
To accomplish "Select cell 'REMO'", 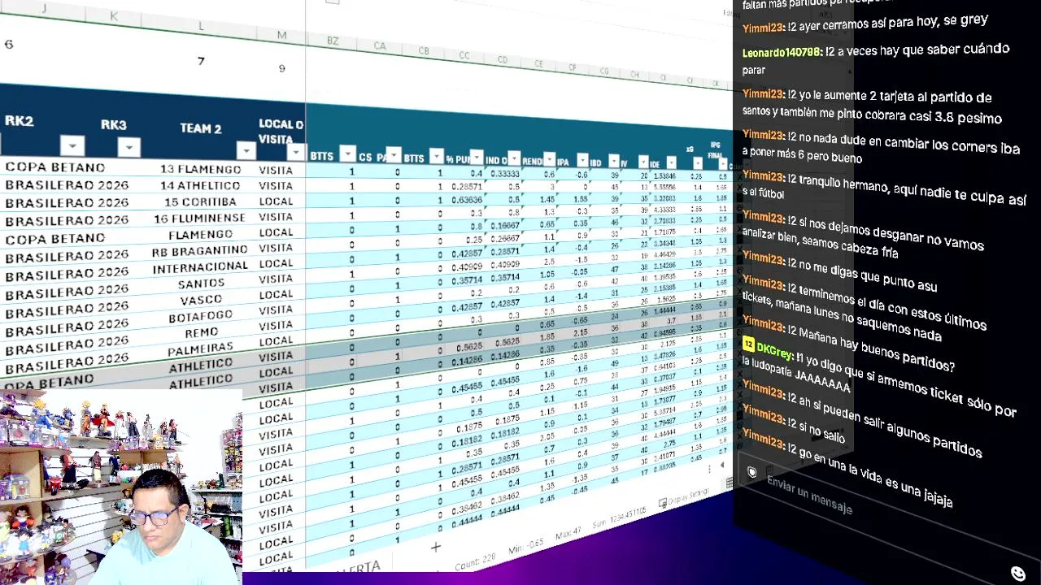I will [x=201, y=332].
